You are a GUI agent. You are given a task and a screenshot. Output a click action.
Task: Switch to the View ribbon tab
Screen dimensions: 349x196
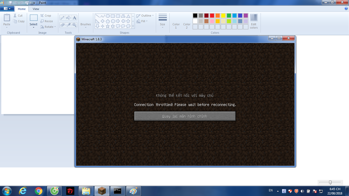[x=36, y=9]
